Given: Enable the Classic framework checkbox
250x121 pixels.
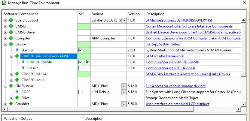Looking at the screenshot, I should point(81,68).
